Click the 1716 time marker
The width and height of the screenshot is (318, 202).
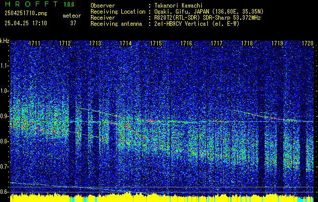(x=187, y=43)
